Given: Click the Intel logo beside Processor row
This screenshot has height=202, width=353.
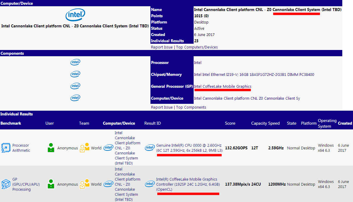Looking at the screenshot, I should [x=75, y=62].
